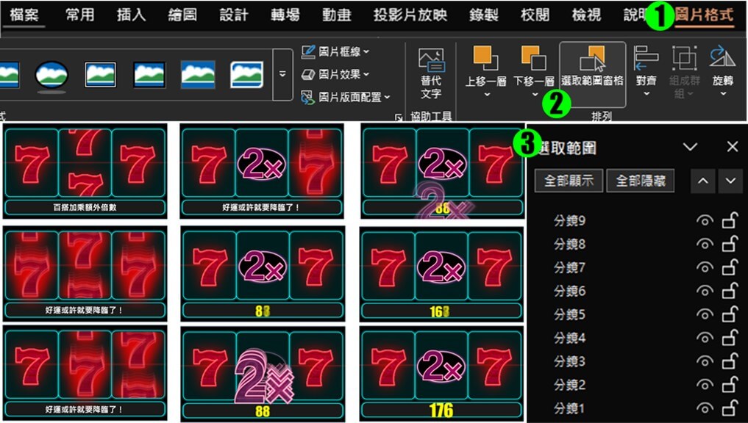Viewport: 748px width, 423px height.
Task: Click the 全部顯示 show all button
Action: tap(569, 181)
